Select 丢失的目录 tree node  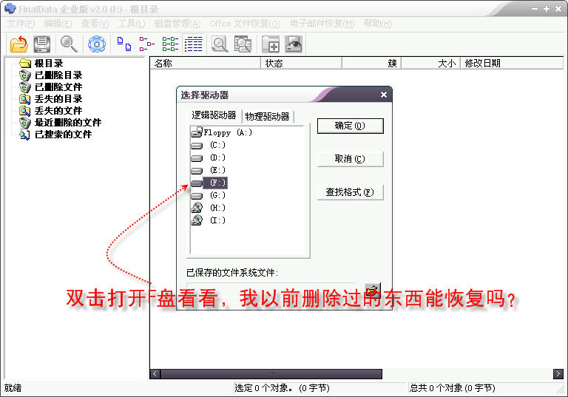(58, 99)
